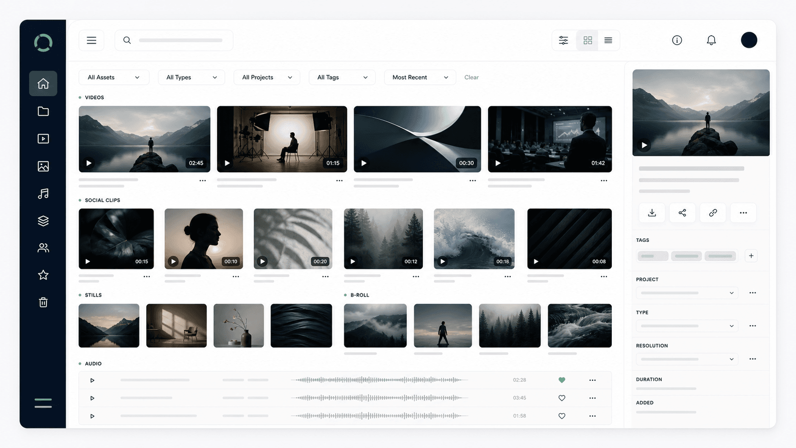This screenshot has width=796, height=448.
Task: Unfavorite the 02:28 audio track
Action: (562, 380)
